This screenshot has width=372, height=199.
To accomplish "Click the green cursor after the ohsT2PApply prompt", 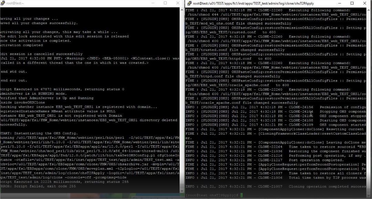I will click(x=242, y=195).
